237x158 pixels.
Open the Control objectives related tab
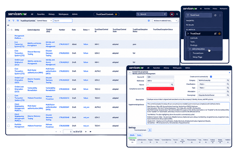(x=166, y=141)
